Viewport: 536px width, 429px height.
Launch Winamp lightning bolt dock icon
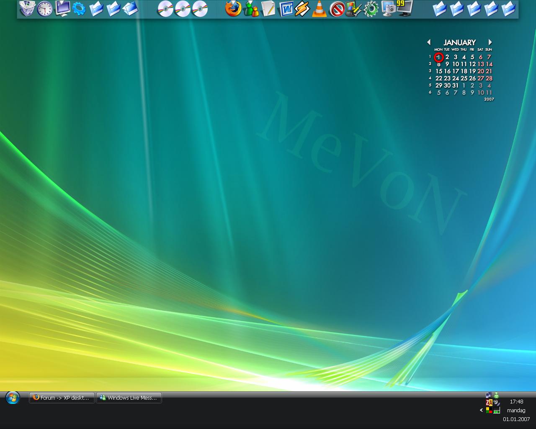click(x=302, y=9)
